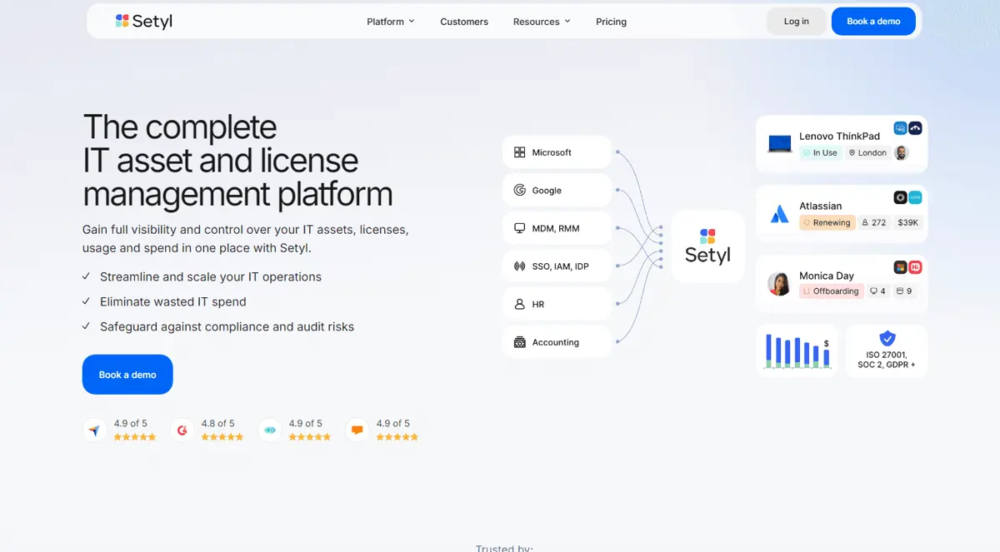The image size is (1000, 552).
Task: Click Book a demo below the checklist
Action: pyautogui.click(x=127, y=375)
